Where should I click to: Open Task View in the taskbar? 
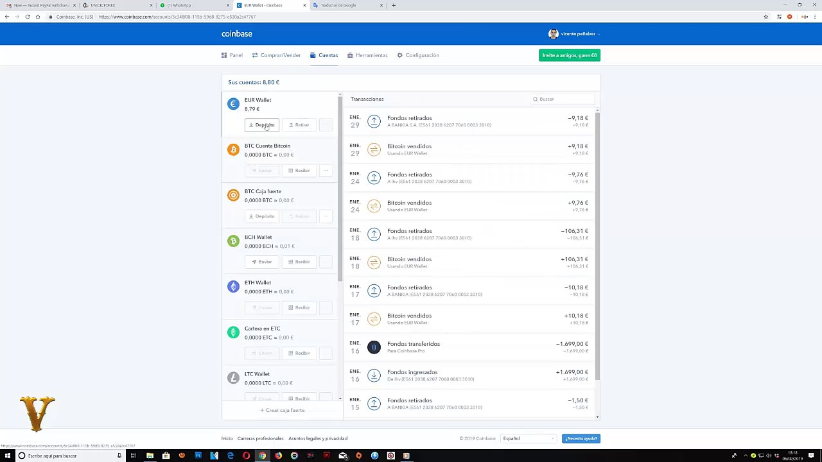pyautogui.click(x=134, y=456)
